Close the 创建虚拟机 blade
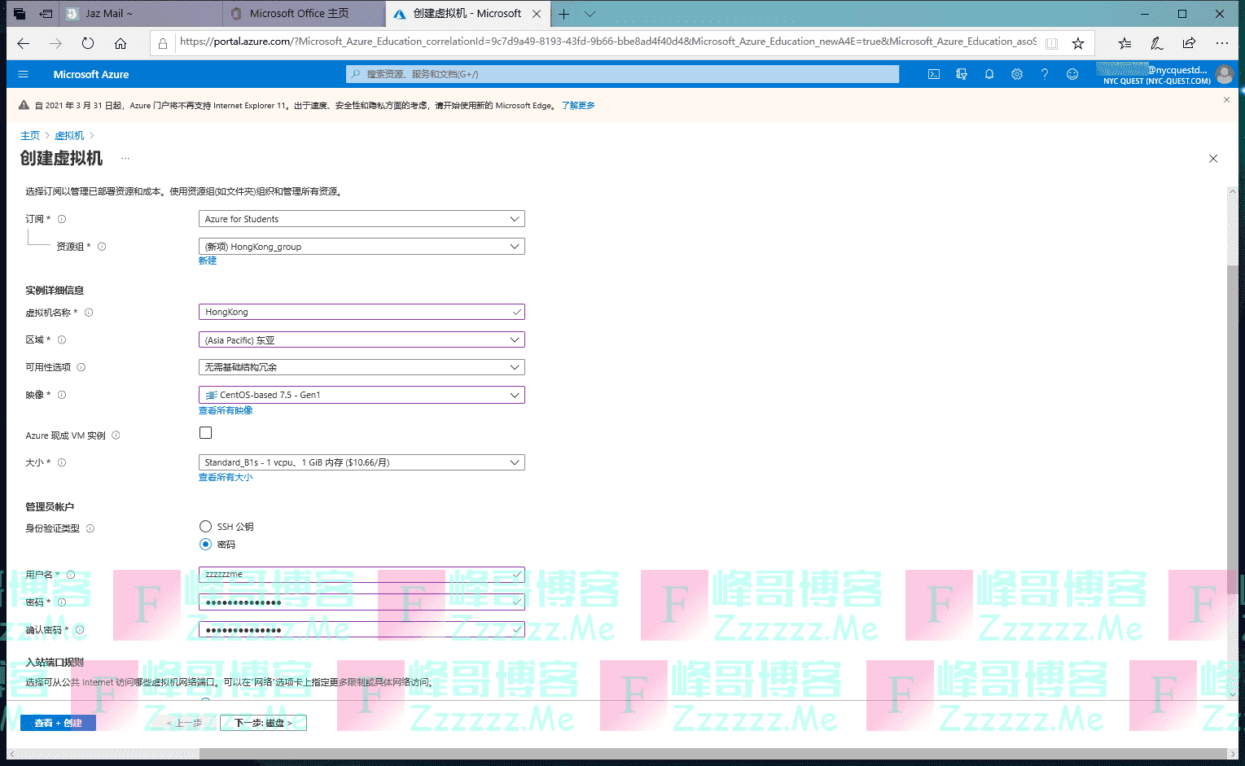 (1213, 159)
